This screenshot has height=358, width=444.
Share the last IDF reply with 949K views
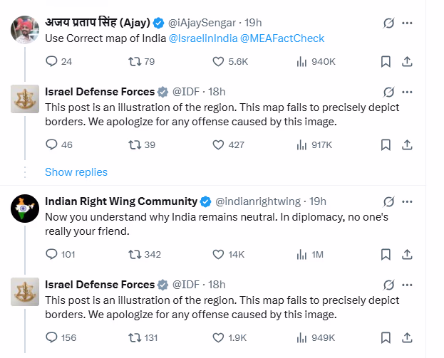click(x=408, y=337)
